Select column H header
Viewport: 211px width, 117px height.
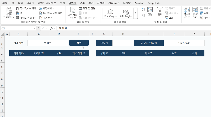(x=123, y=34)
